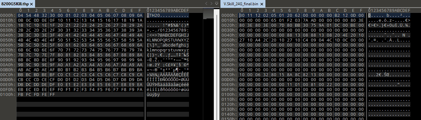Click ASCII header '0123456789ABCDEF' in right pane
421x120 pixels.
389,10
